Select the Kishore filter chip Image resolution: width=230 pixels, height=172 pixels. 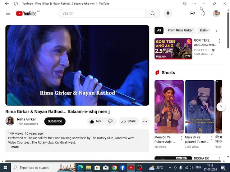point(204,30)
